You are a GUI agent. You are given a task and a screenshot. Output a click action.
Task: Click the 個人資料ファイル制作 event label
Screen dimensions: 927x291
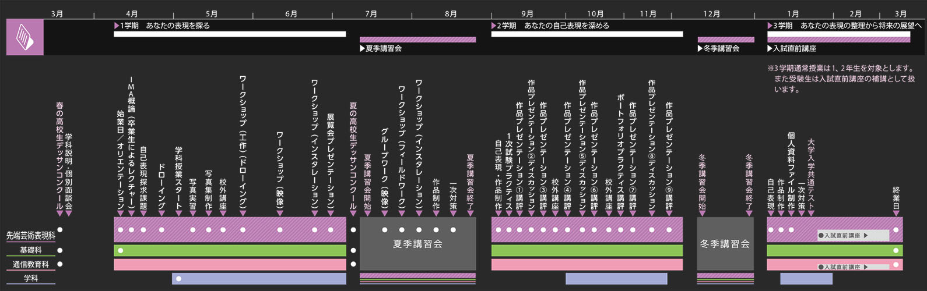point(791,171)
